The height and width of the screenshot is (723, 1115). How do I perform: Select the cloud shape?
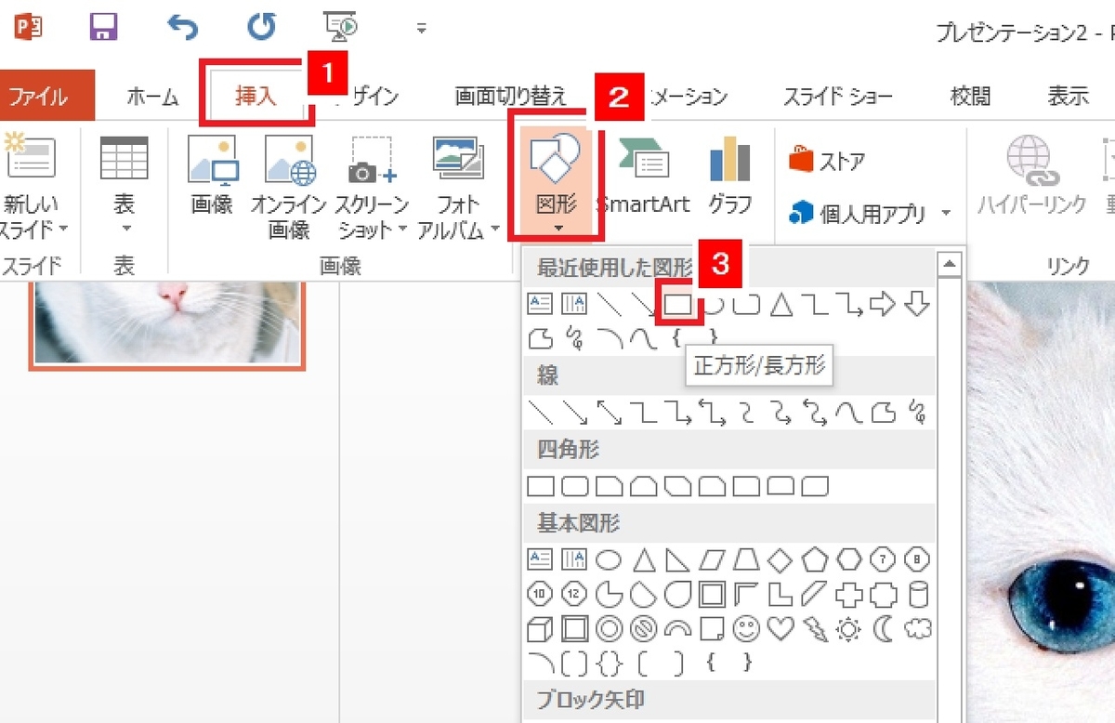coord(918,629)
